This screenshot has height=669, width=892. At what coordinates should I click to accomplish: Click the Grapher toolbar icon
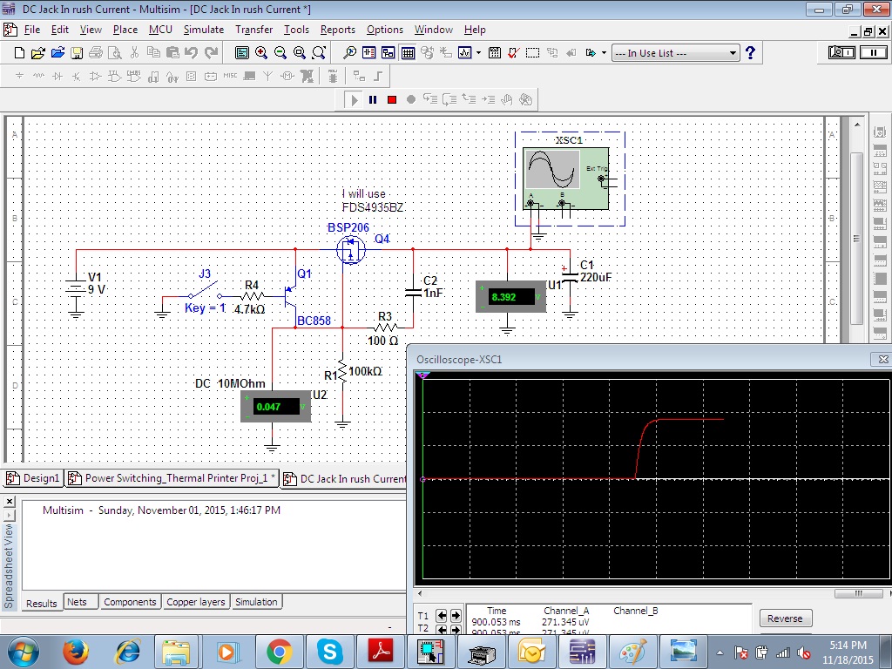click(x=465, y=53)
